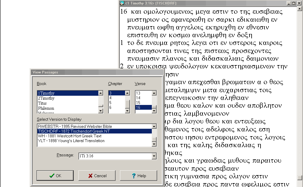
Task: Click the Verse list scroll-up arrow
Action: coord(154,93)
